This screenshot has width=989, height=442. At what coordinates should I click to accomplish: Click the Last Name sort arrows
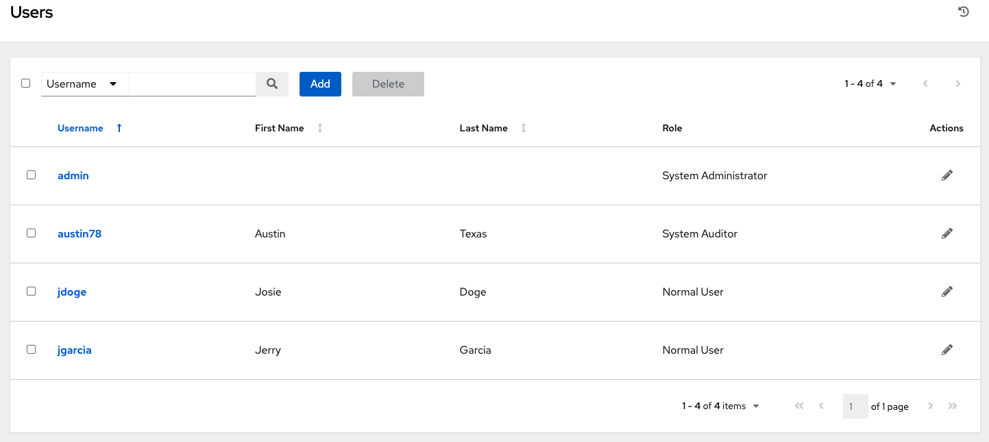[523, 128]
